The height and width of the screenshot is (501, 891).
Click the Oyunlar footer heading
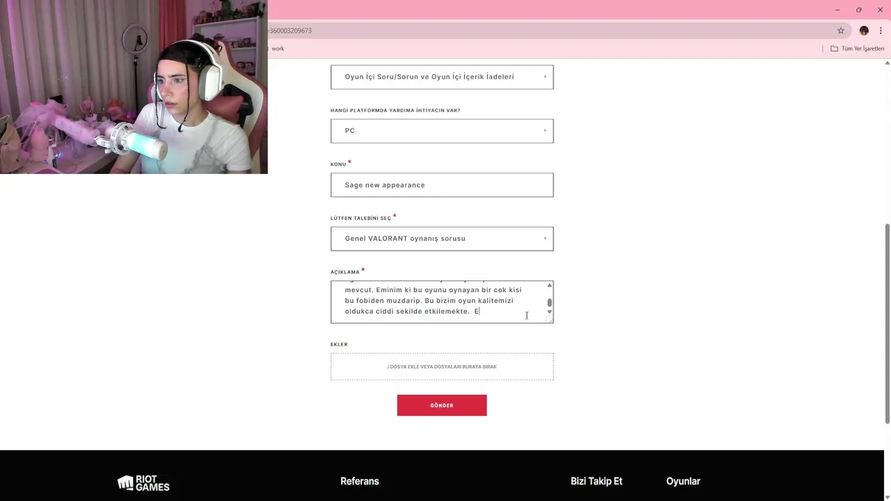point(683,482)
